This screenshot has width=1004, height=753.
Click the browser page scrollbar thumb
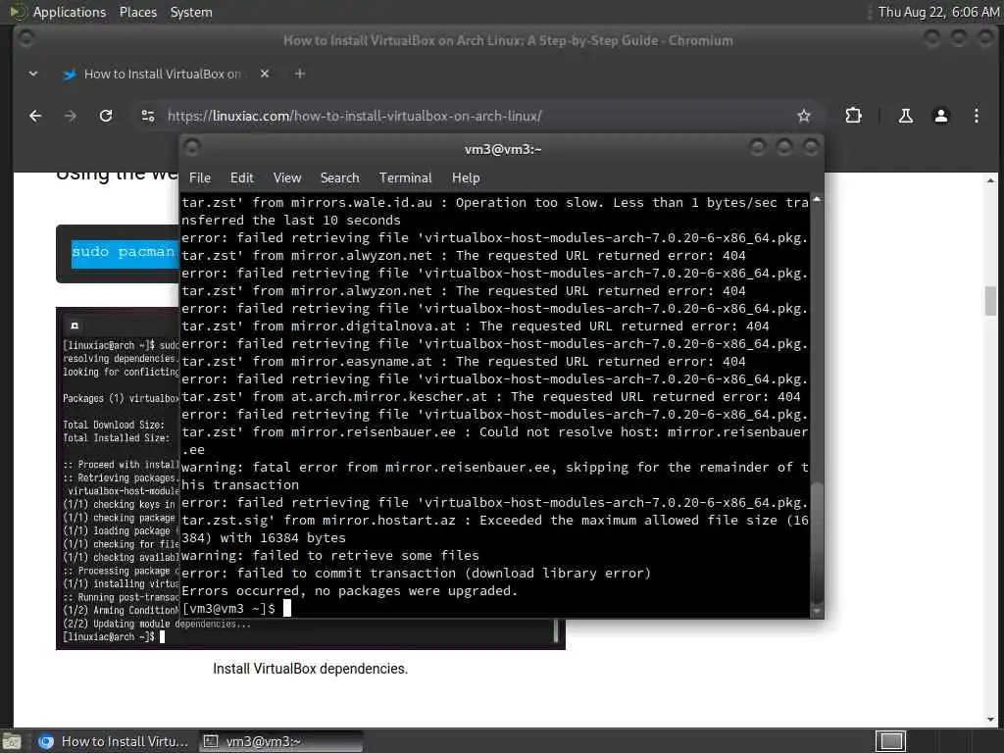click(990, 301)
